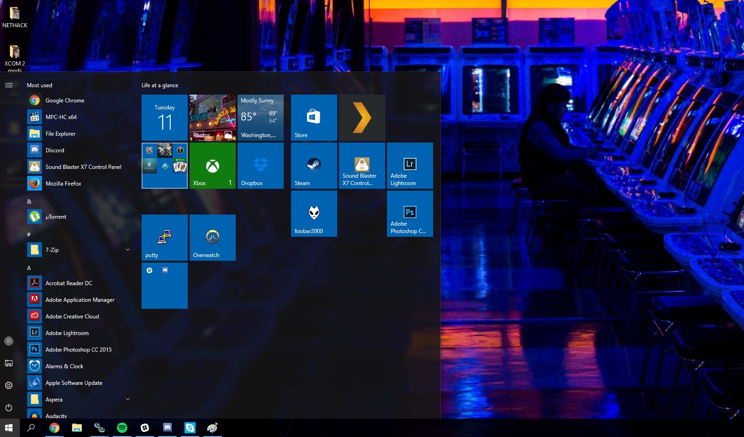Launch MPC-HC x64 from the app list
The width and height of the screenshot is (744, 437).
pos(78,117)
